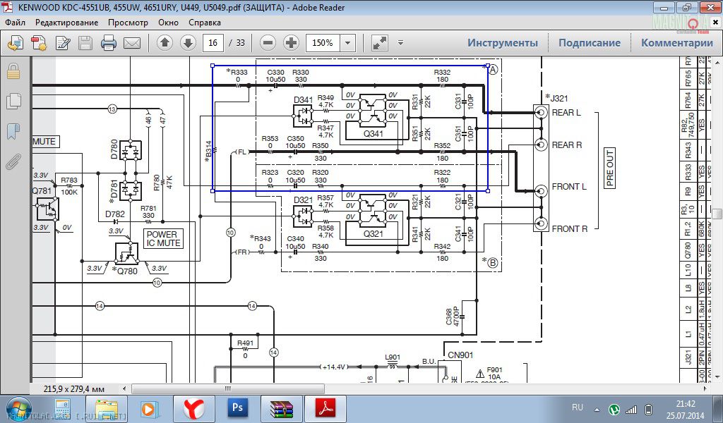This screenshot has height=423, width=723.
Task: Open the Bookmarks sidebar panel
Action: [x=13, y=131]
